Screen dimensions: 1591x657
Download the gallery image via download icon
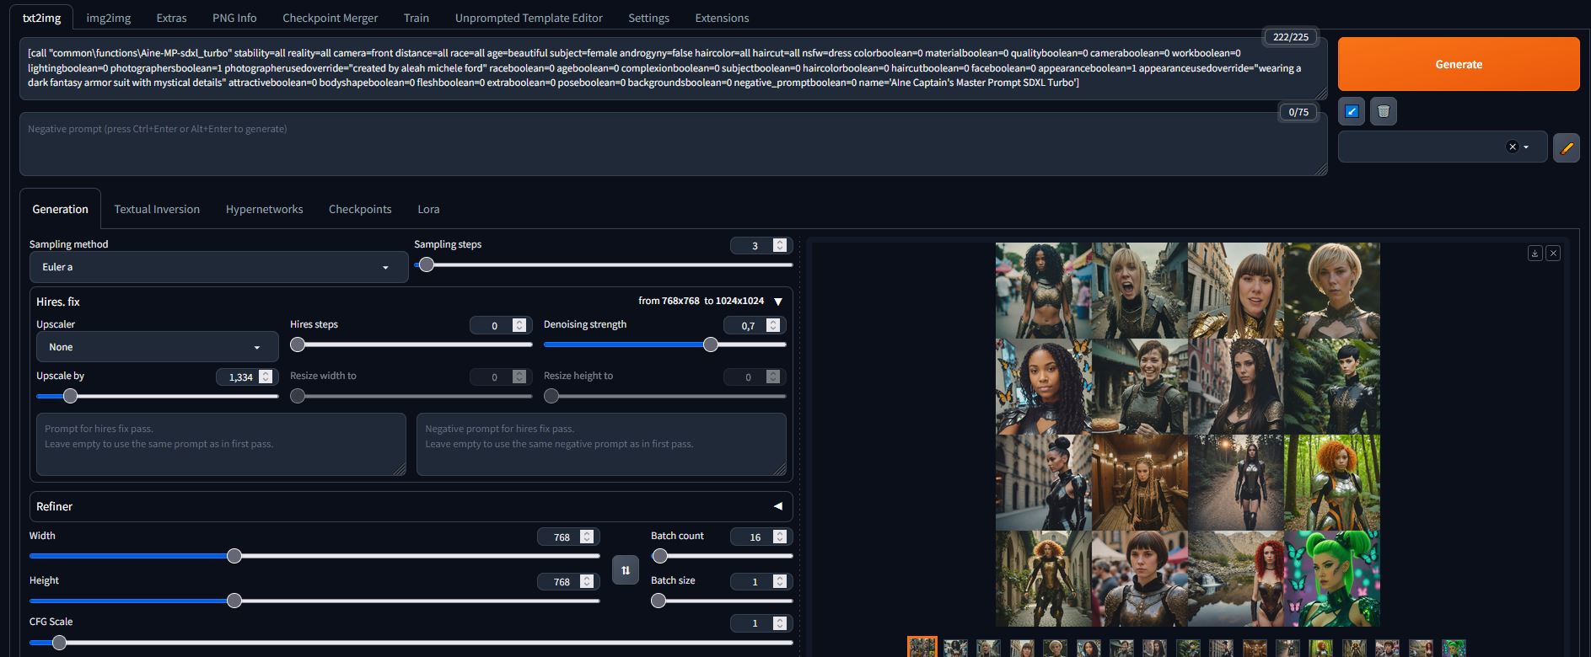coord(1535,253)
